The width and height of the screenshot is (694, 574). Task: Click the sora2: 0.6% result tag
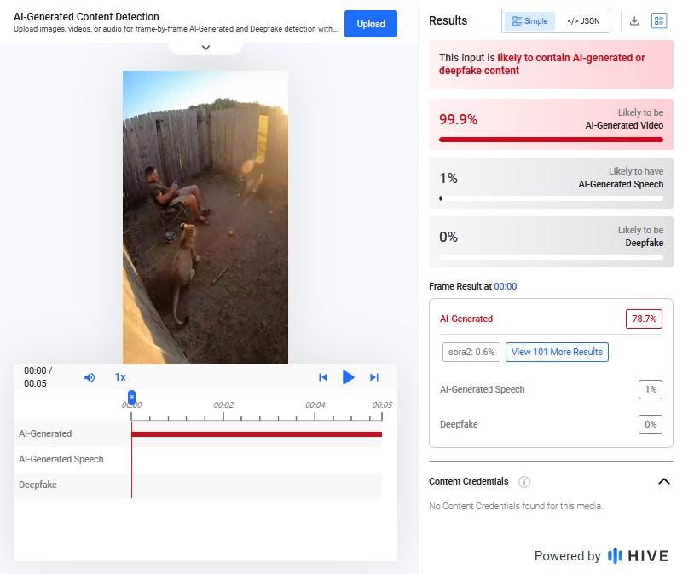point(471,352)
